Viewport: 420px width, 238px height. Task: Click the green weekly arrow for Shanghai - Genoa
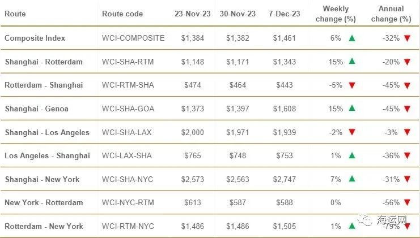(x=352, y=109)
